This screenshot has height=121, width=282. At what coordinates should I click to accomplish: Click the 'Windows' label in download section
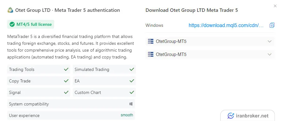[x=154, y=25]
